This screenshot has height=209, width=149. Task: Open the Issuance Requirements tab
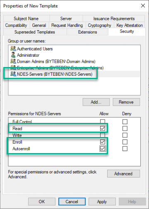point(114,19)
